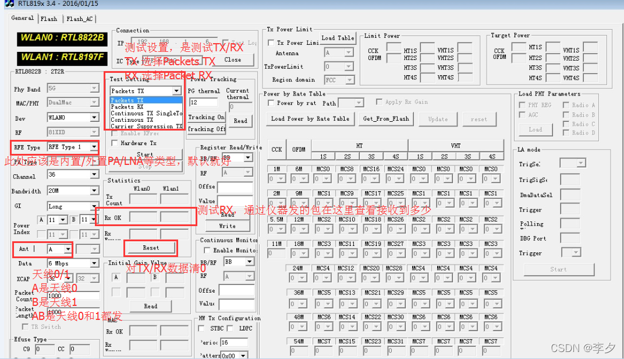Viewport: 624px width, 359px height.
Task: Expand the Phy Band 5G dropdown
Action: point(94,88)
